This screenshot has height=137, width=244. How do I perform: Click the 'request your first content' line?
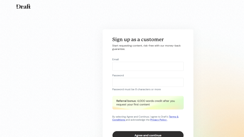pos(133,104)
